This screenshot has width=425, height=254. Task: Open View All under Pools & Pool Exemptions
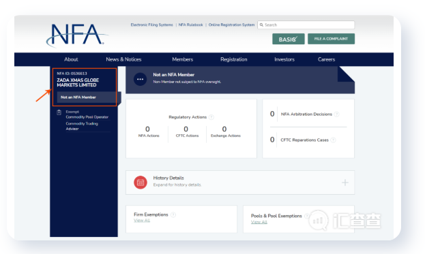pyautogui.click(x=259, y=222)
